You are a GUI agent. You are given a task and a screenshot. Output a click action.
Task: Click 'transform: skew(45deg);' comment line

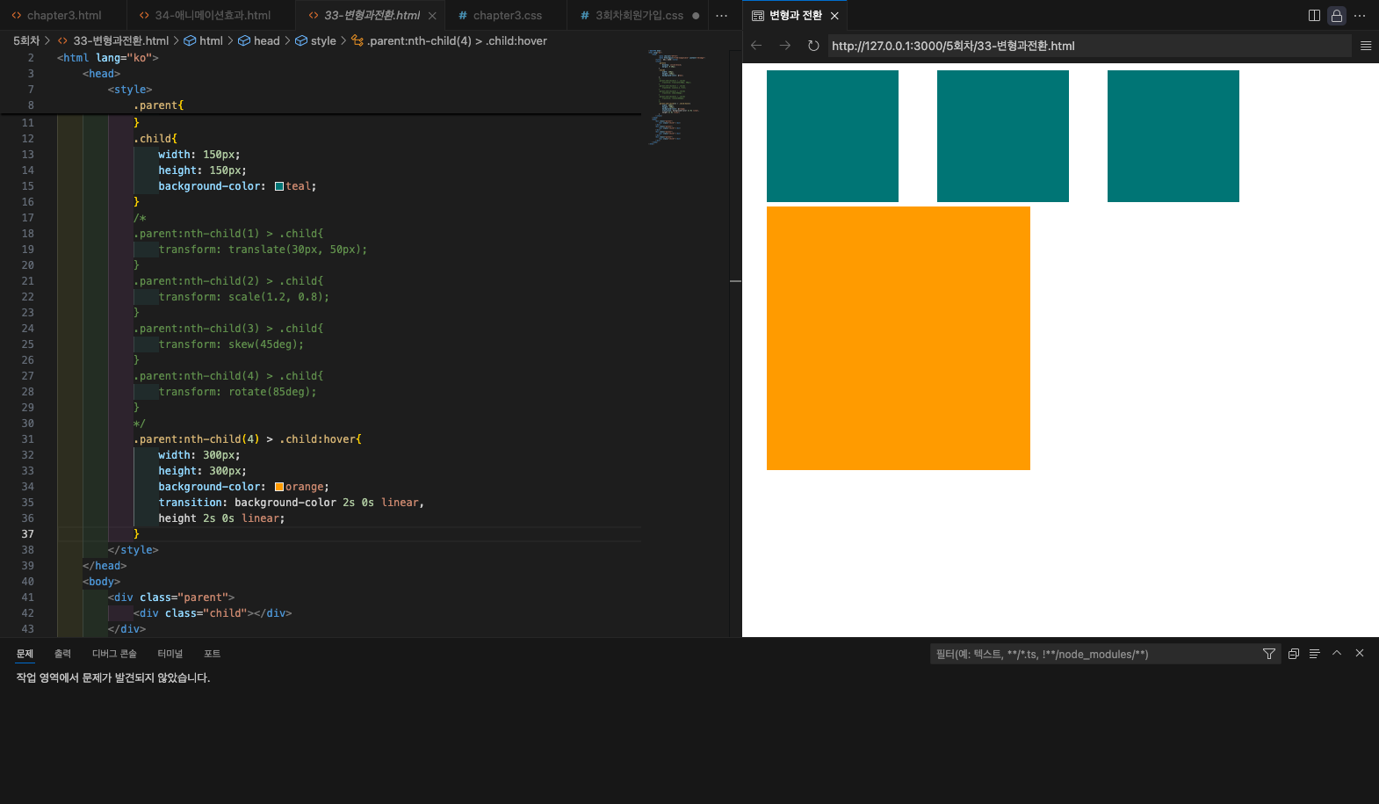[231, 344]
